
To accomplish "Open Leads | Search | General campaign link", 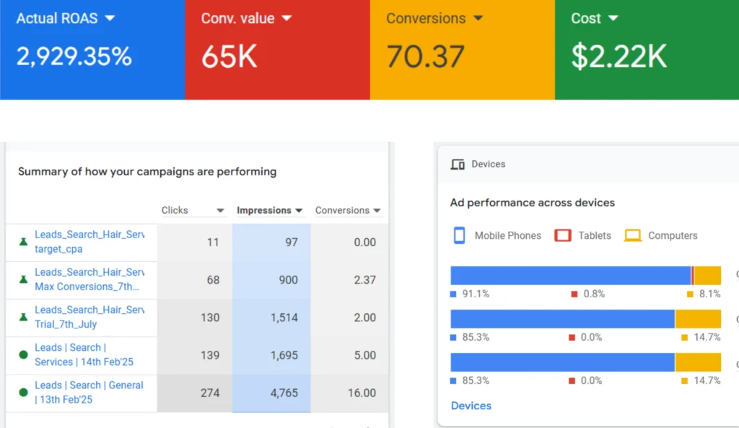I will point(89,385).
